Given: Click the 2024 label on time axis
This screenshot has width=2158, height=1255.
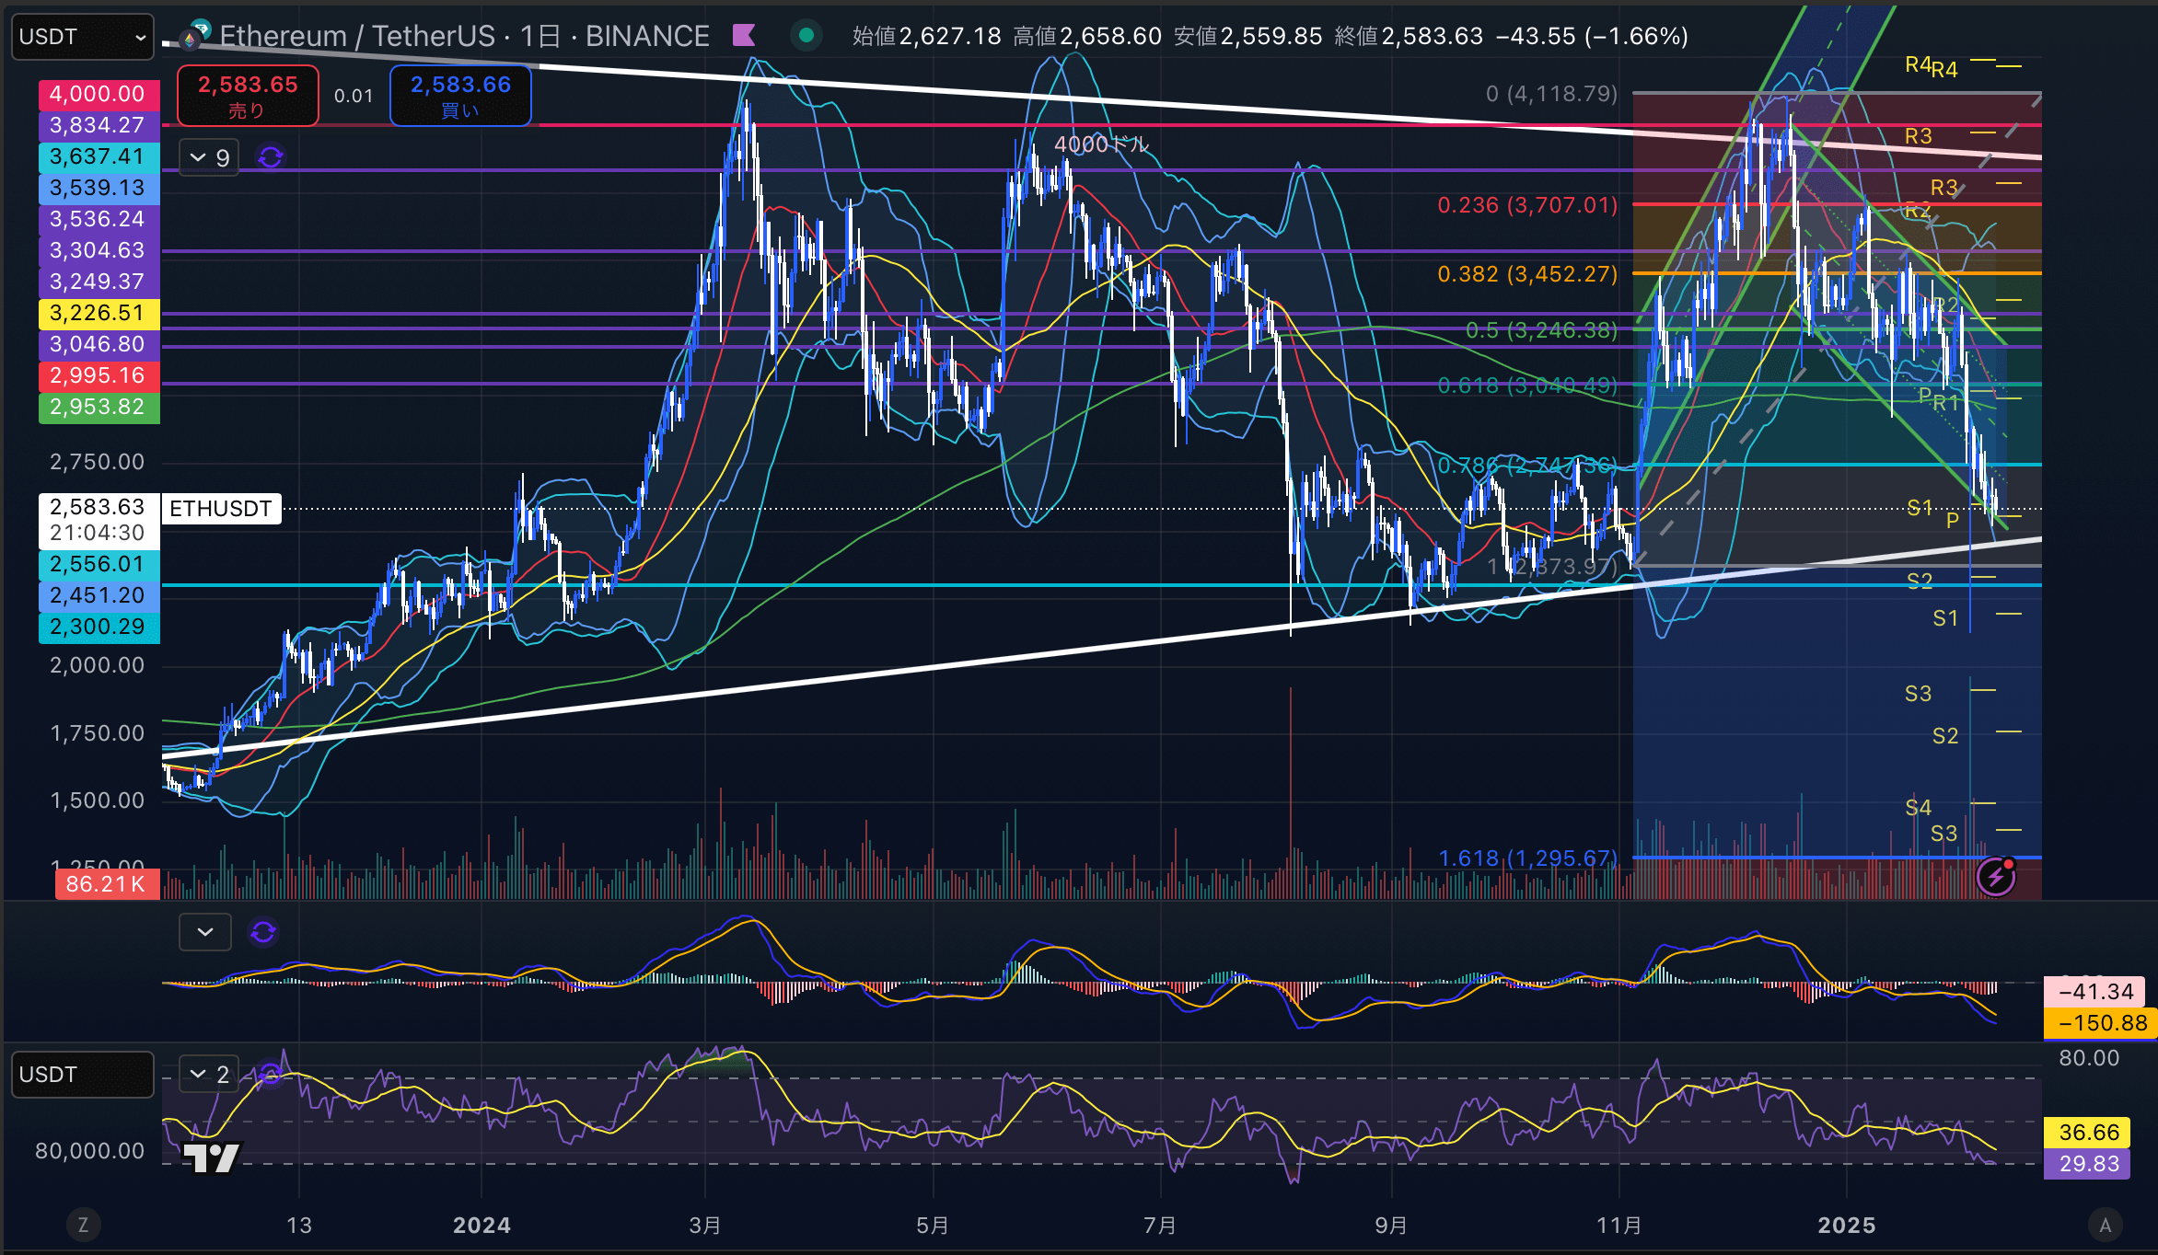Looking at the screenshot, I should click(x=481, y=1226).
